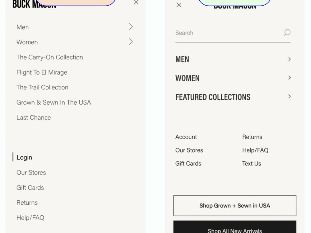Viewport: 311px width, 233px height.
Task: Click Login in the left menu
Action: [x=24, y=157]
